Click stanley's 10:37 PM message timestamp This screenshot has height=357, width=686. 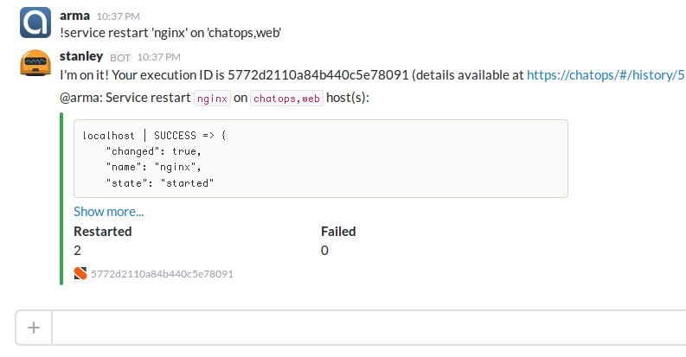point(159,57)
